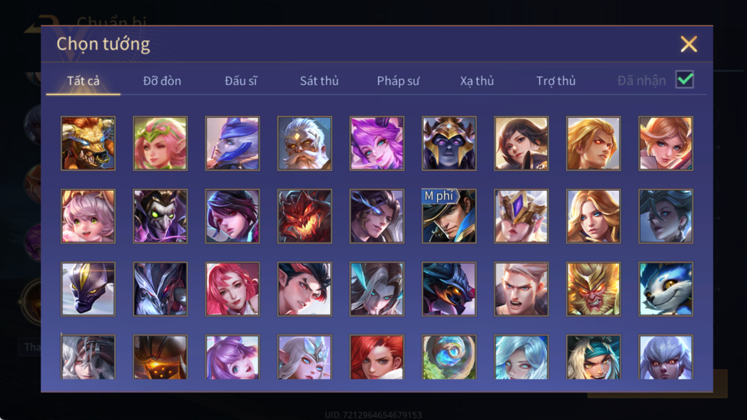This screenshot has width=747, height=420.
Task: Filter heroes by Sát thủ
Action: 319,81
